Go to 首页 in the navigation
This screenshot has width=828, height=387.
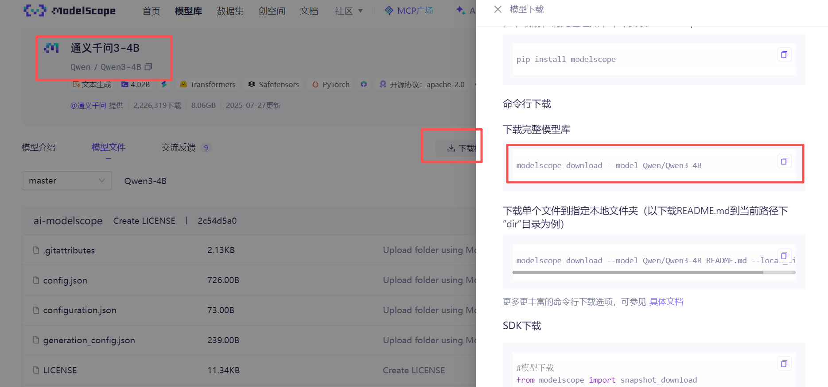click(152, 11)
